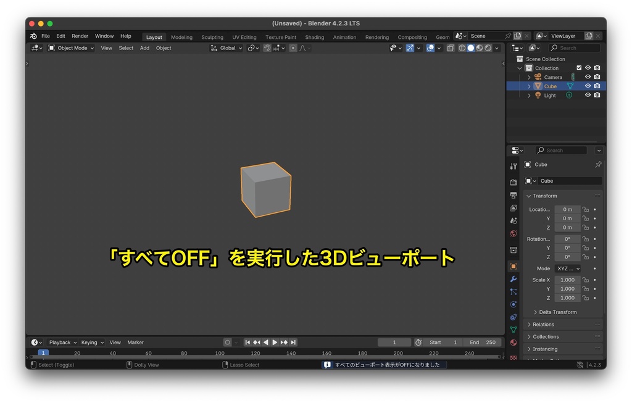Click the Location X value field
The image size is (632, 403).
[566, 209]
